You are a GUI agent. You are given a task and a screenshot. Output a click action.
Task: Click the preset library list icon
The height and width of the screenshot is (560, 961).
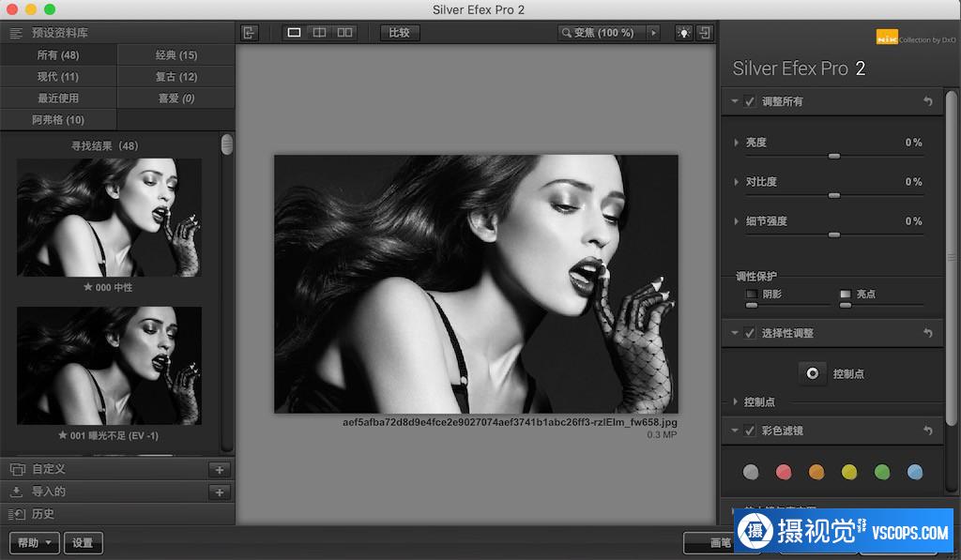(16, 33)
